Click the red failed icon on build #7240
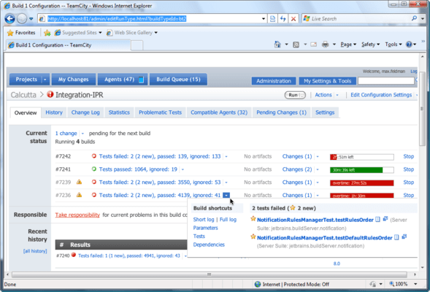Image resolution: width=430 pixels, height=292 pixels. 74,255
